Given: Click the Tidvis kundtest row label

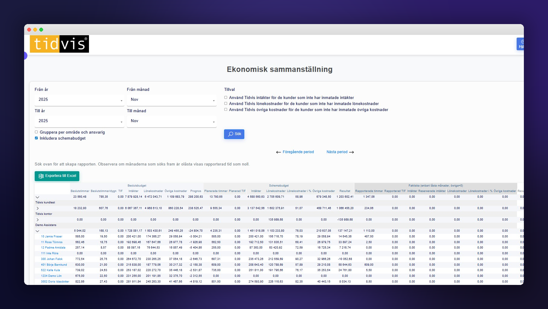Looking at the screenshot, I should click(x=45, y=202).
